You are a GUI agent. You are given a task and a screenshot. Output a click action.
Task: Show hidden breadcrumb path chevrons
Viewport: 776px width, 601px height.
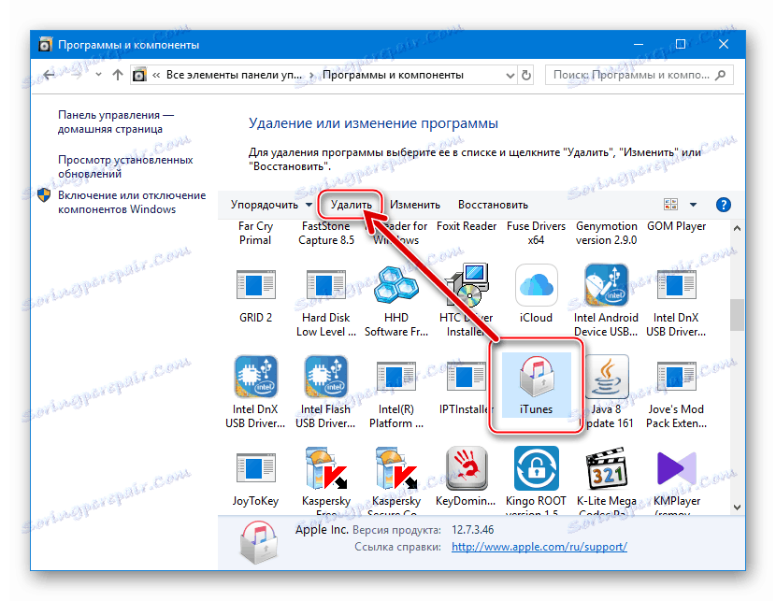pos(156,75)
